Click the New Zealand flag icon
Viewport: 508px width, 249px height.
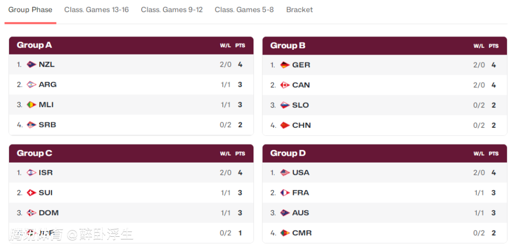click(x=31, y=65)
